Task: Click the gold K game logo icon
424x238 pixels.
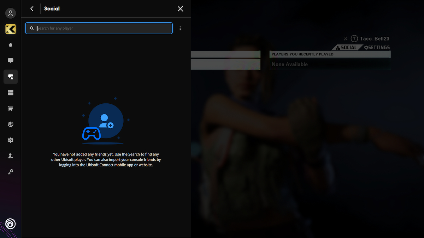Action: (x=11, y=29)
